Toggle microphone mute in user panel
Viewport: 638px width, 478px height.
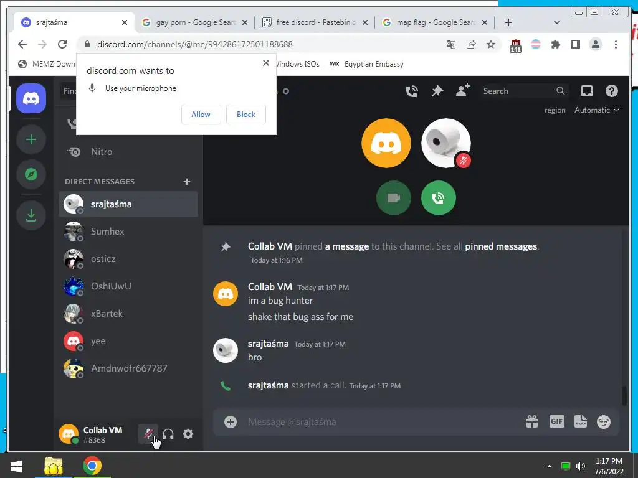(148, 434)
